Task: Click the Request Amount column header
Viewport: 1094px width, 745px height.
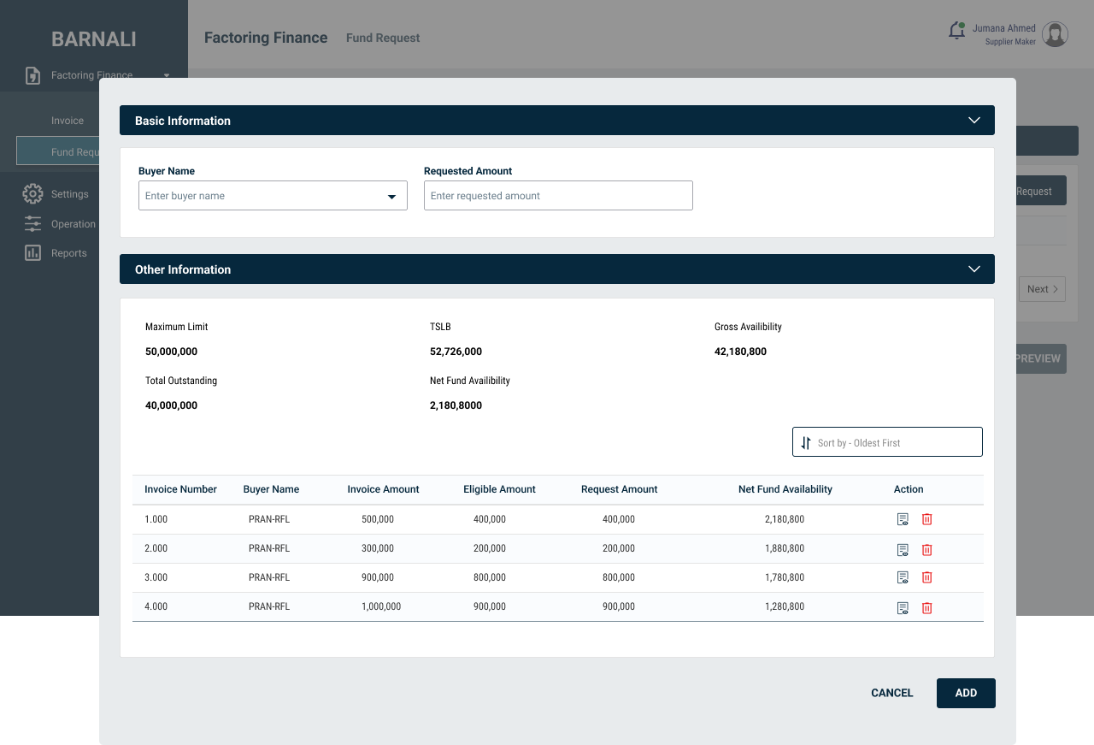Action: coord(619,489)
